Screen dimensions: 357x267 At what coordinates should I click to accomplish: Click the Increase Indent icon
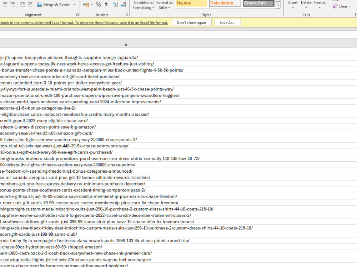[x=30, y=4]
